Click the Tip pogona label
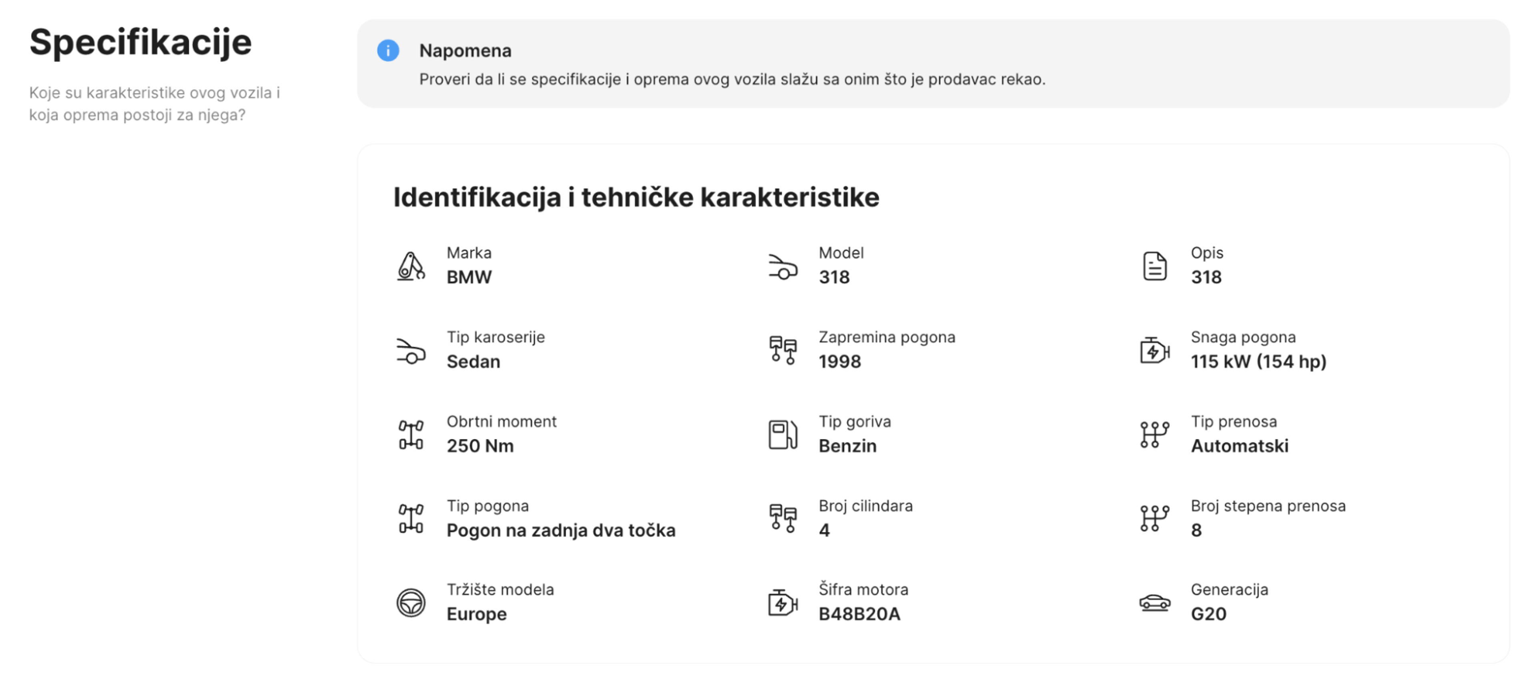Viewport: 1537px width, 685px height. tap(488, 506)
